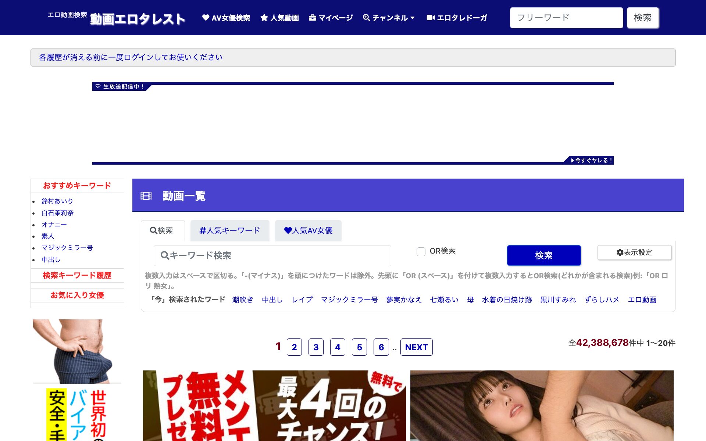
Task: Switch to the 検索 tab
Action: pos(163,230)
